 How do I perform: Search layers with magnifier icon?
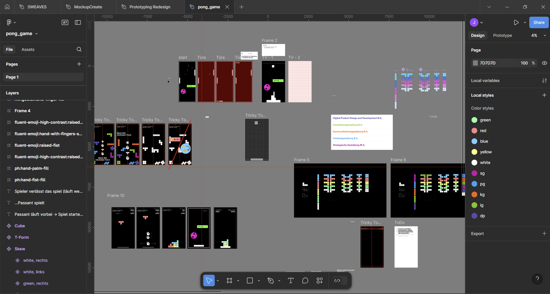coord(79,49)
